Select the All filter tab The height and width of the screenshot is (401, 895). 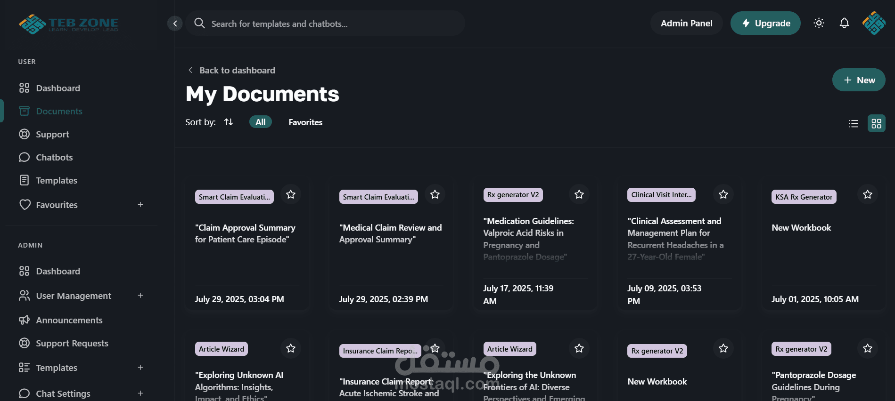coord(260,122)
